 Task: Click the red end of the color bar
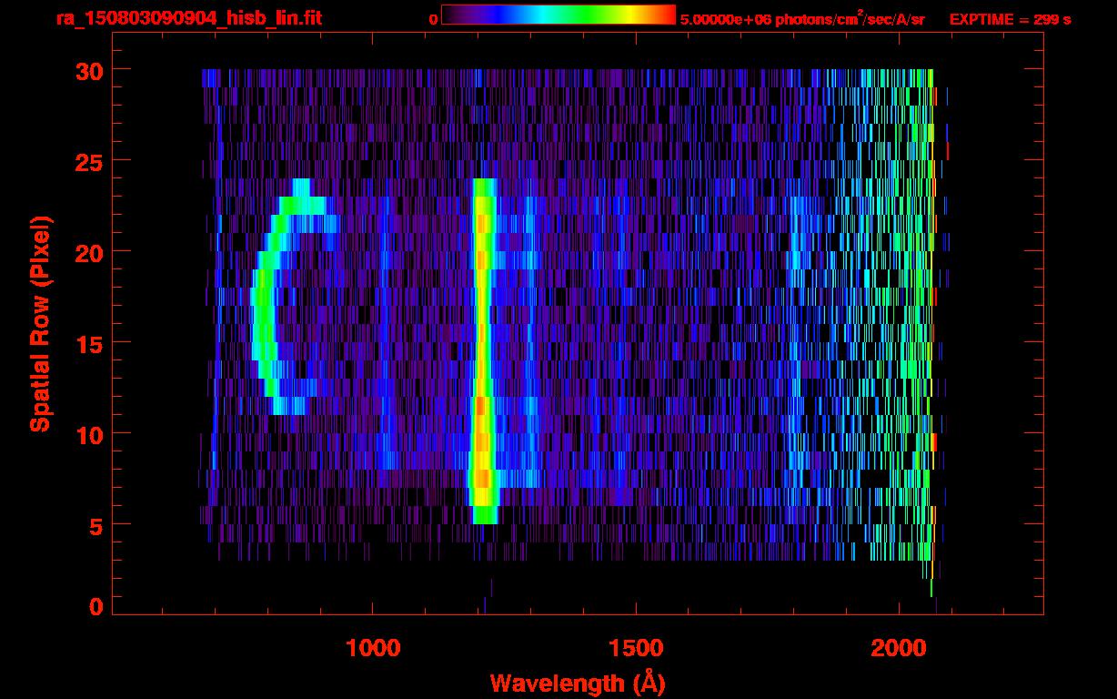point(669,15)
